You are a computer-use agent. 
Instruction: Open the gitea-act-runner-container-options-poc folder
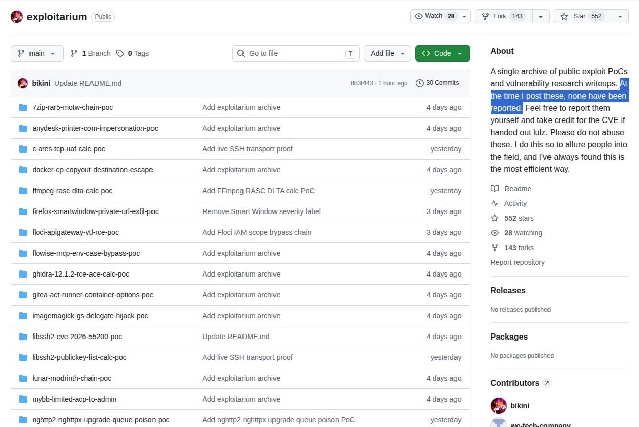coord(93,295)
